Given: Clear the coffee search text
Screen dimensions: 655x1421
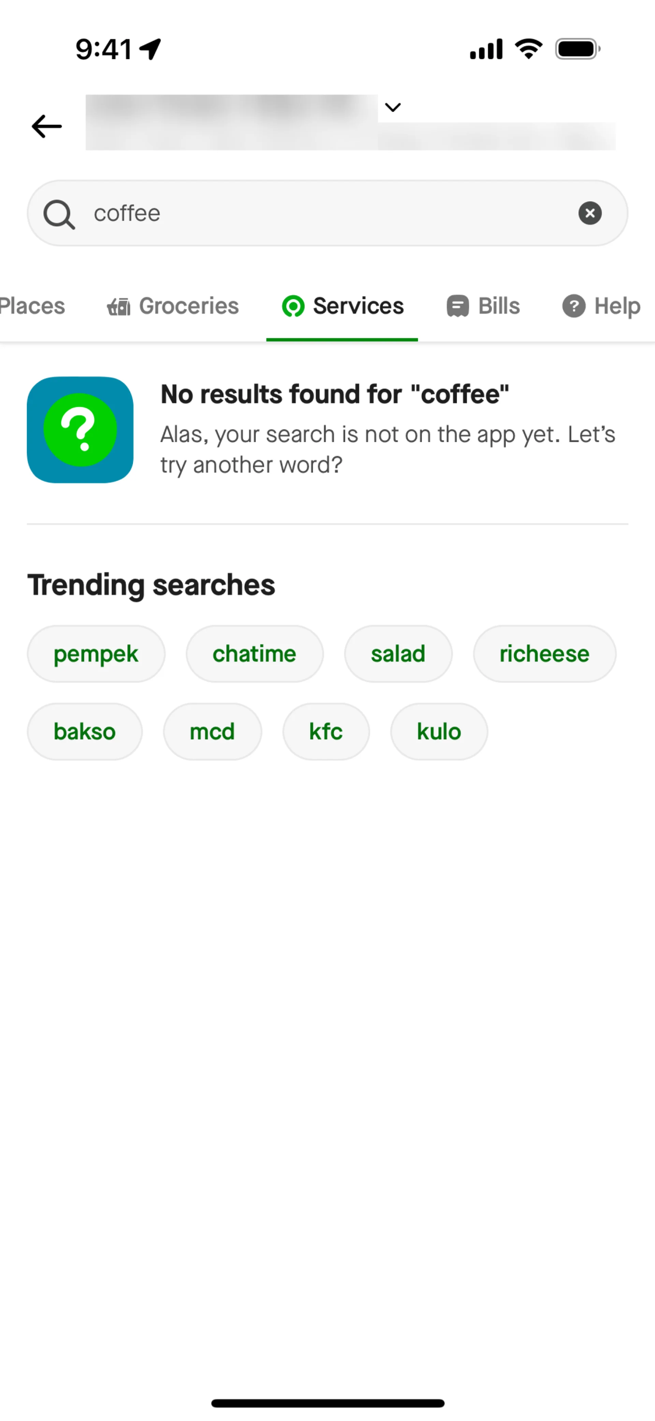Looking at the screenshot, I should coord(589,213).
